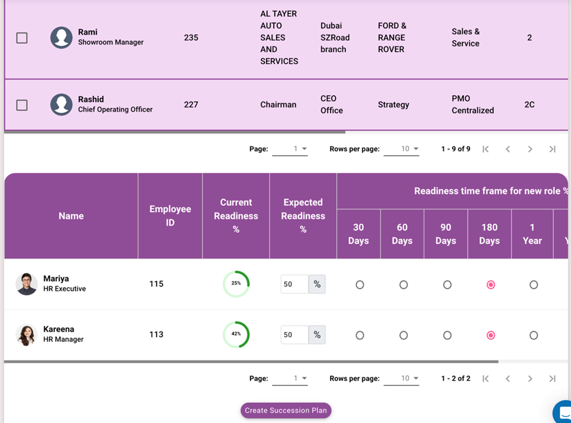Select 1 Year readiness for Kareena
571x423 pixels.
click(x=534, y=335)
